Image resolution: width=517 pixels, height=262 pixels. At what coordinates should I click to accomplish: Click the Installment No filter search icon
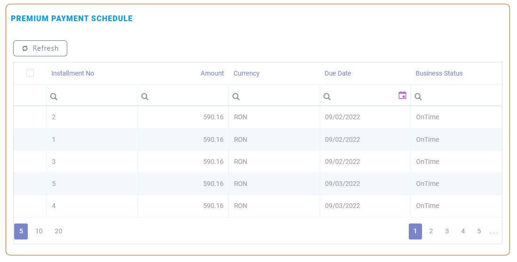pyautogui.click(x=54, y=96)
